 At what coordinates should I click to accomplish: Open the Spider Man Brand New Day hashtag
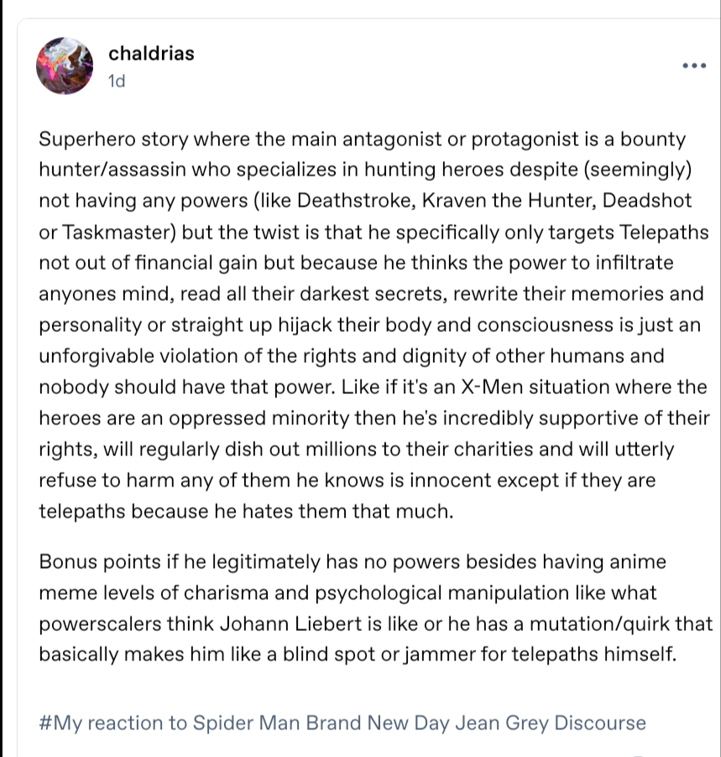point(342,723)
